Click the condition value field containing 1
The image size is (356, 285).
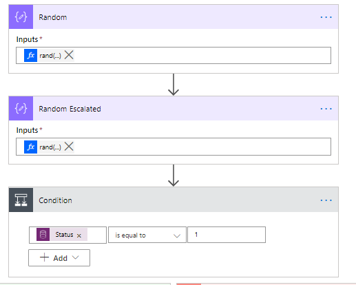pyautogui.click(x=227, y=235)
